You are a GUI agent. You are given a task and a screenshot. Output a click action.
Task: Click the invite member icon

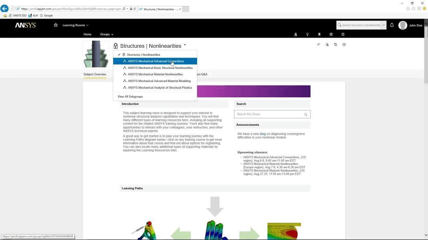327,44
